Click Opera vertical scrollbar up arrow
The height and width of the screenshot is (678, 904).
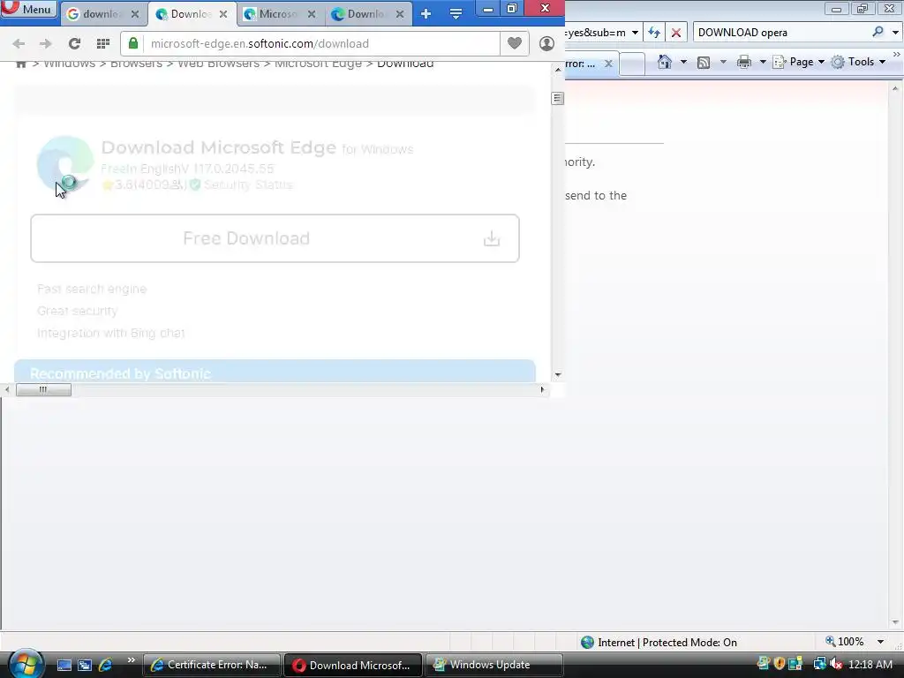tap(558, 70)
